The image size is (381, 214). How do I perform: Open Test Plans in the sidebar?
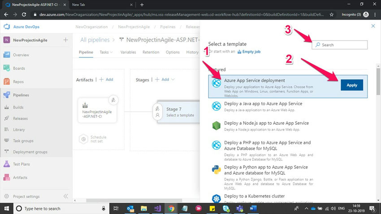pyautogui.click(x=22, y=164)
